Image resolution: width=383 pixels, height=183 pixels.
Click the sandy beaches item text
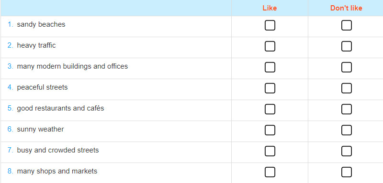pos(41,24)
